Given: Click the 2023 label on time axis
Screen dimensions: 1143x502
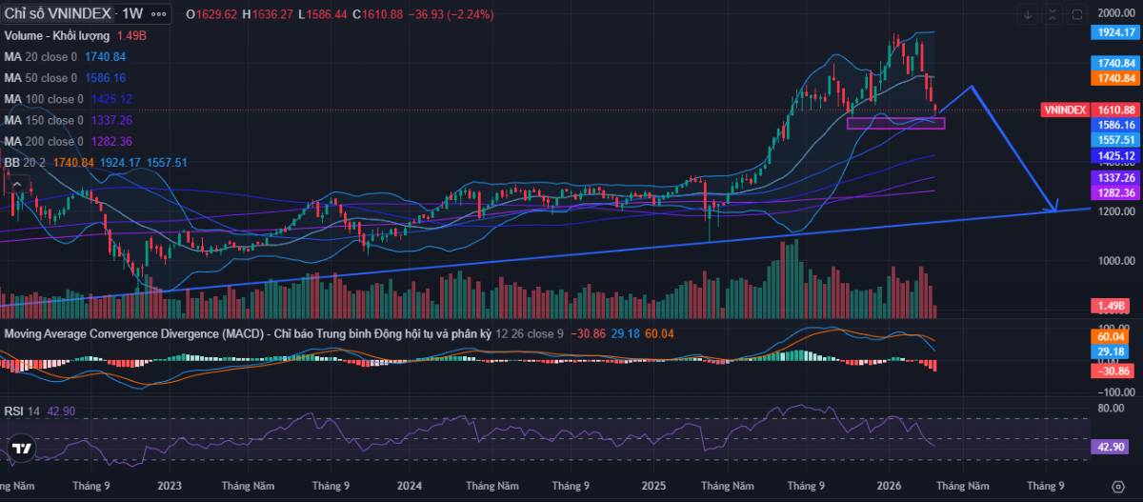Looking at the screenshot, I should [170, 486].
